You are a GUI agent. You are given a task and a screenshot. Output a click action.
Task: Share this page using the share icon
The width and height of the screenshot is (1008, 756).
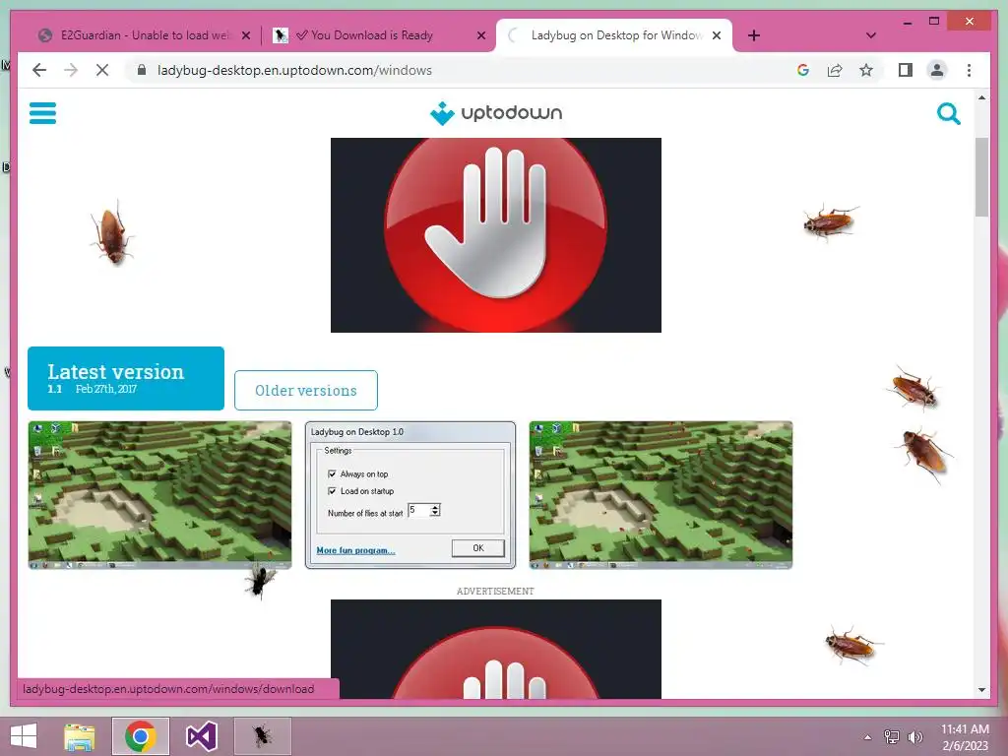[x=835, y=70]
